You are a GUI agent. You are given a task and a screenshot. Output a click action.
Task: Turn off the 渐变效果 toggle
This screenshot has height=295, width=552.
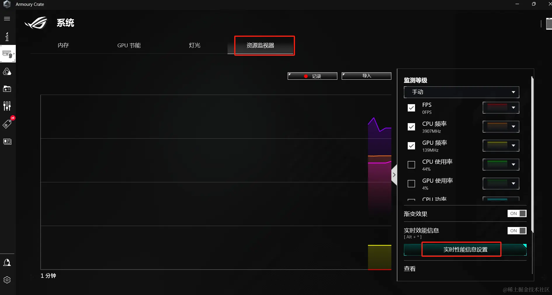[x=517, y=214]
